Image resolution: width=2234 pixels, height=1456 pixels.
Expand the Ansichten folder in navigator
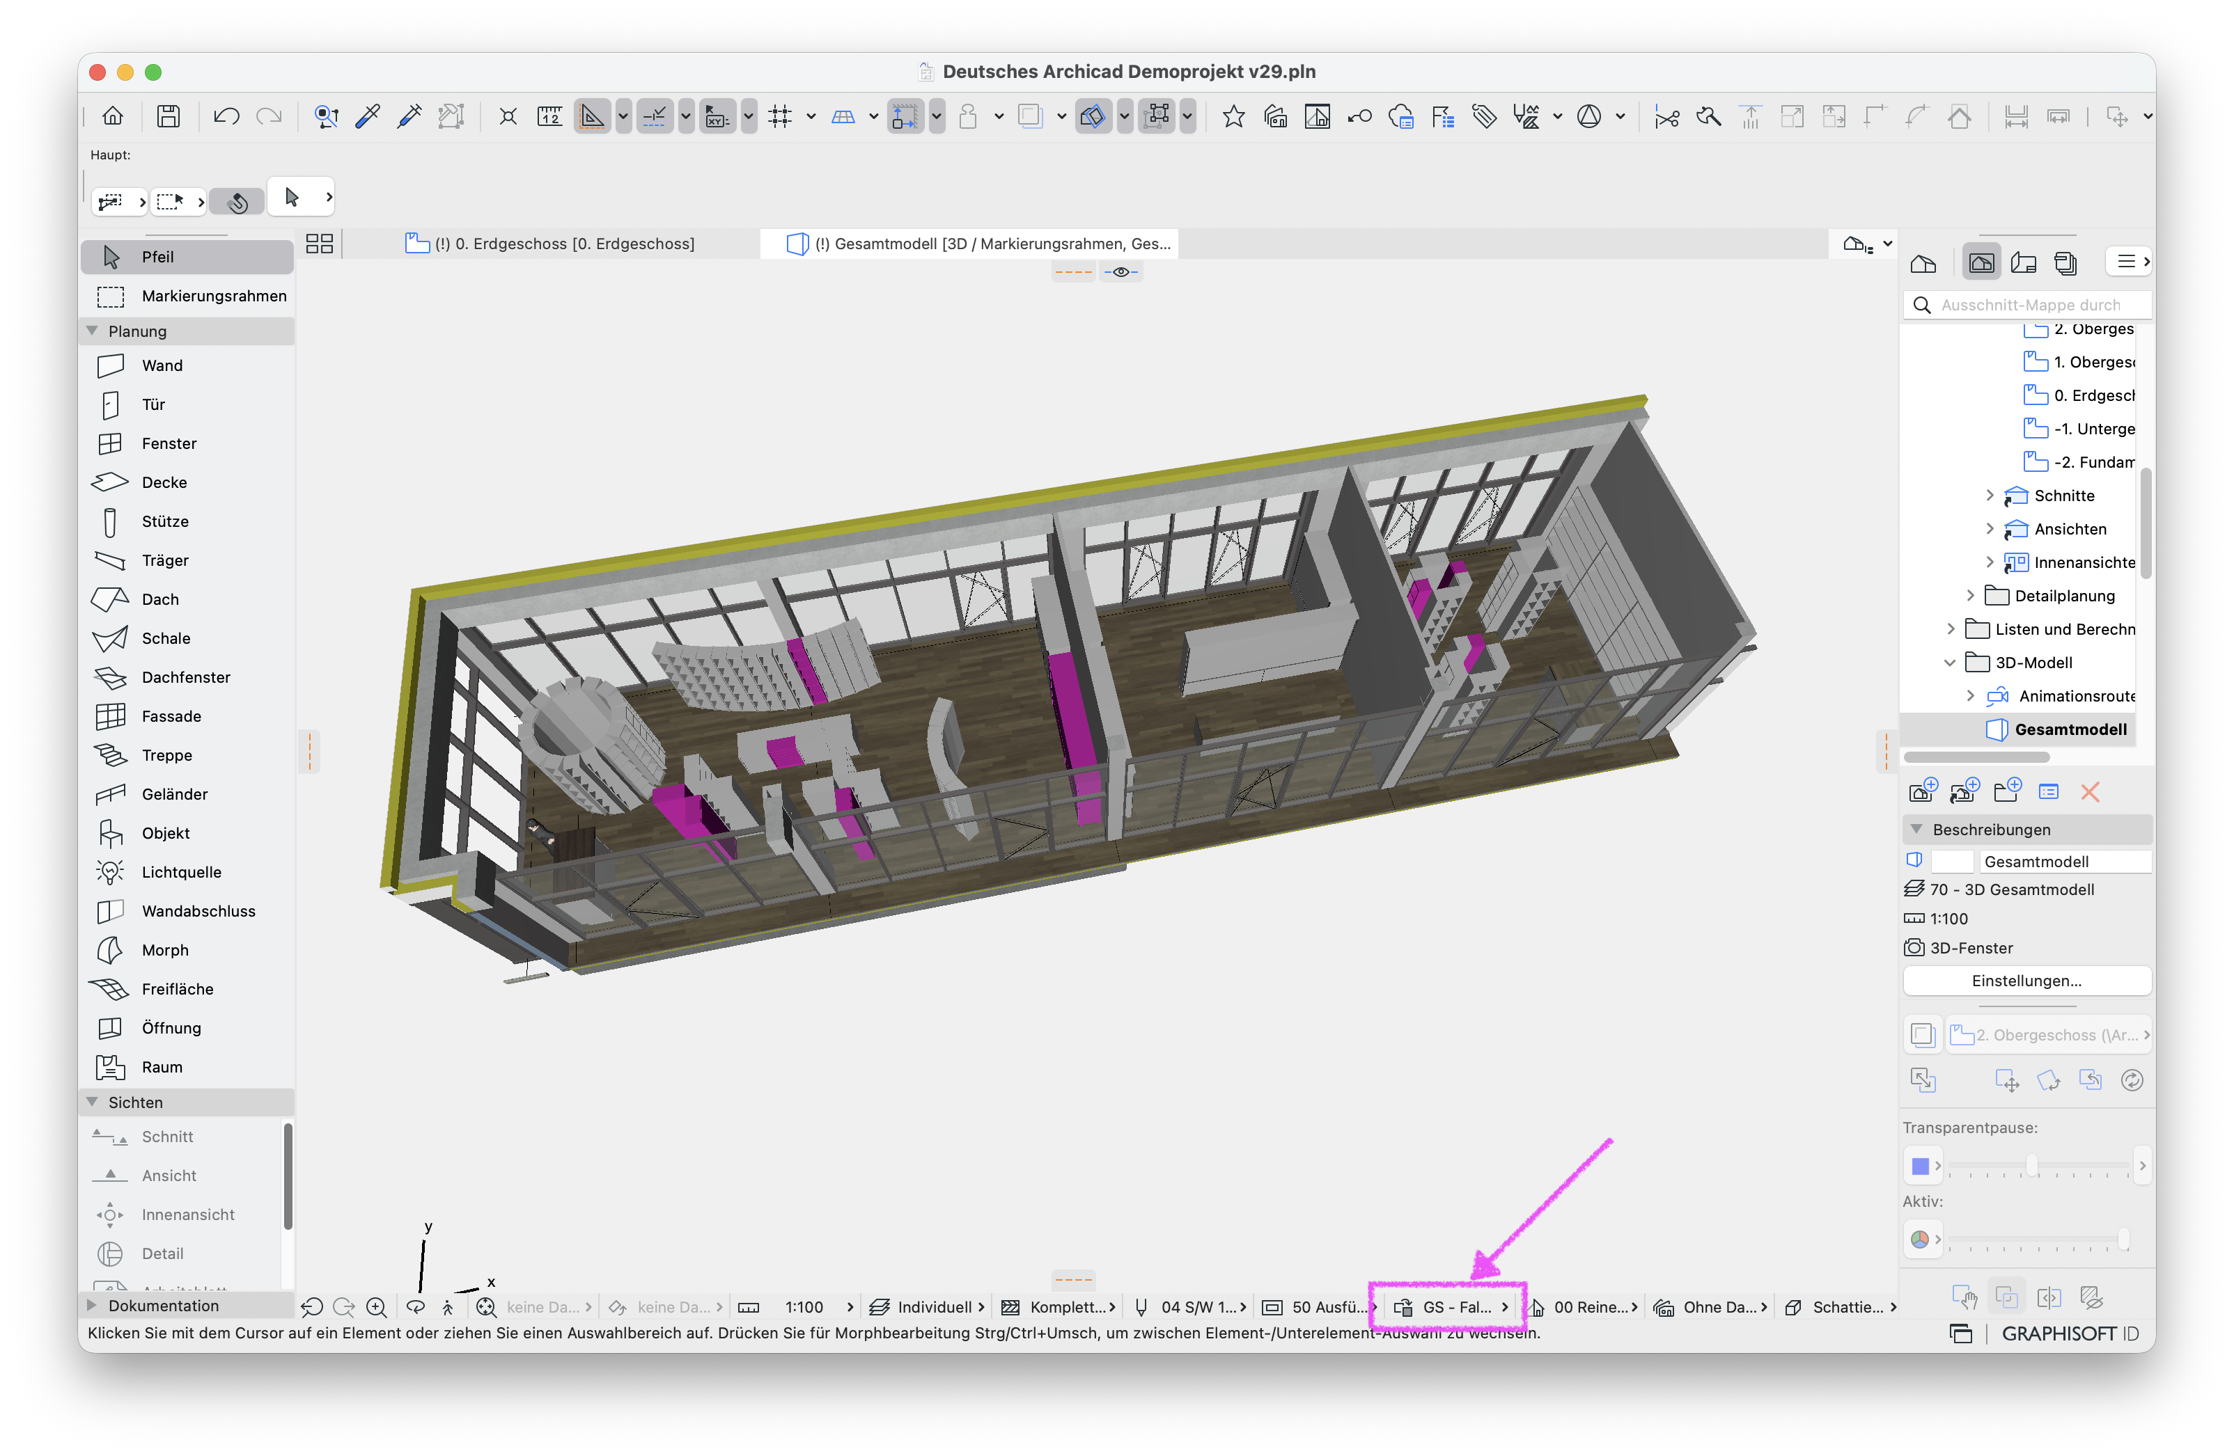[x=1989, y=529]
